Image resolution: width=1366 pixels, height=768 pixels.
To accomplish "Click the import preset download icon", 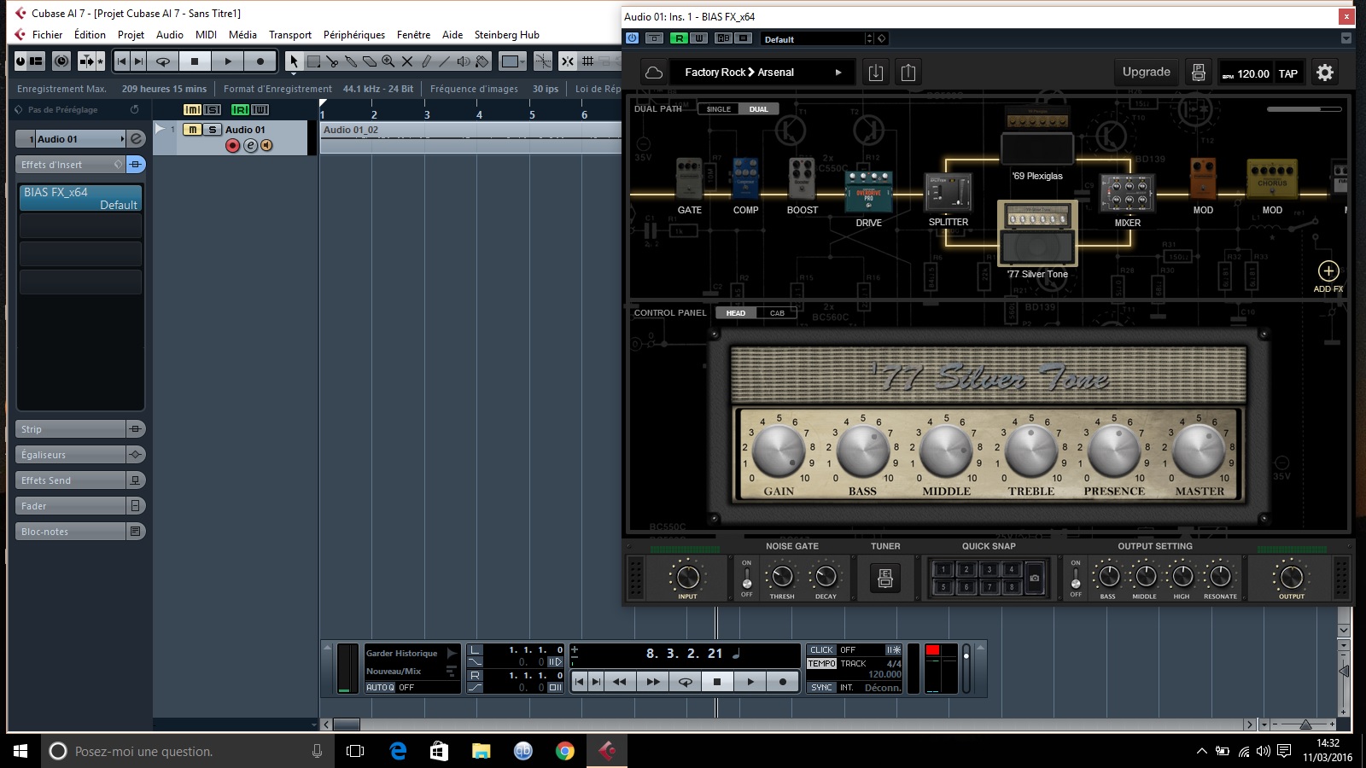I will (876, 73).
